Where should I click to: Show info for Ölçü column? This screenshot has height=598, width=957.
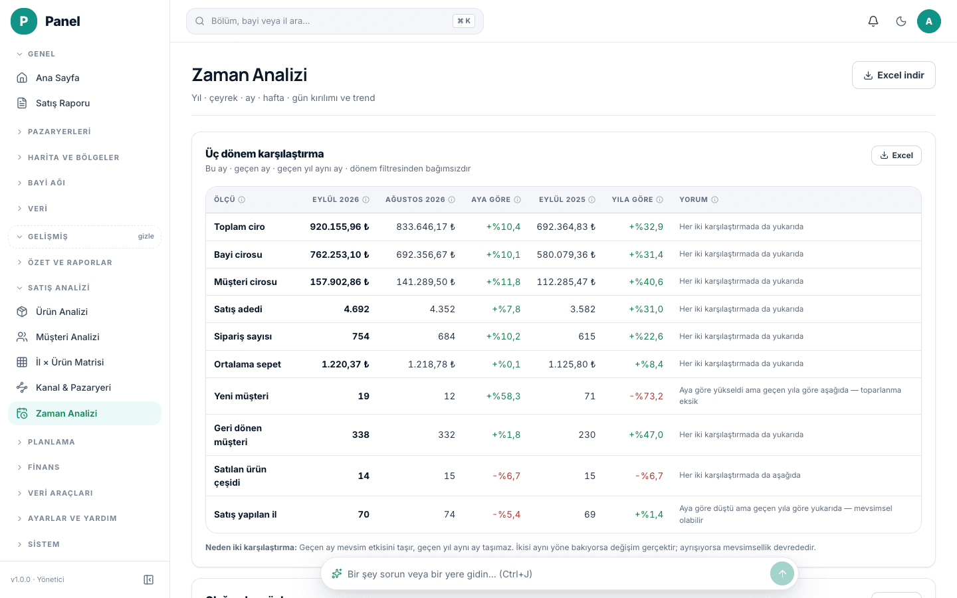pyautogui.click(x=242, y=200)
